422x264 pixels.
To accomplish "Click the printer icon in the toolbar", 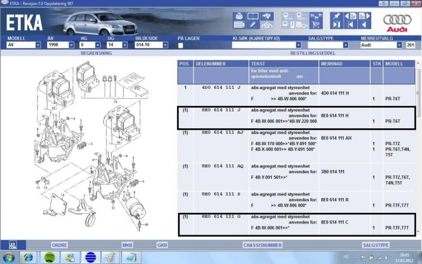I will pos(238,16).
